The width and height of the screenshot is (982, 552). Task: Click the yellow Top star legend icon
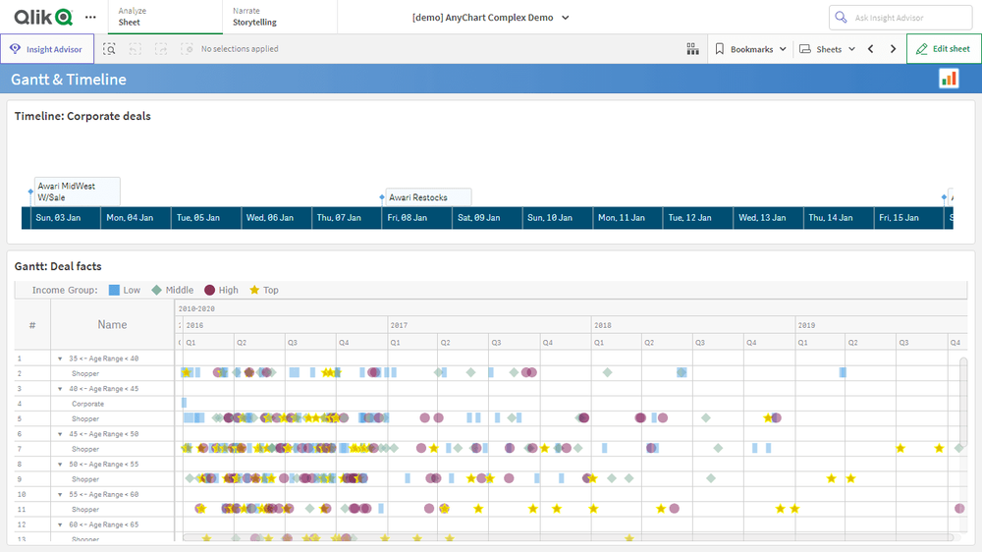tap(255, 290)
